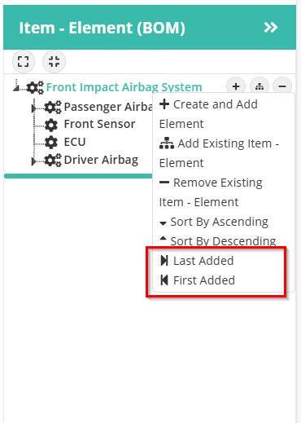Expand the Passenger Airbag tree node
This screenshot has height=423, width=301.
coord(33,108)
